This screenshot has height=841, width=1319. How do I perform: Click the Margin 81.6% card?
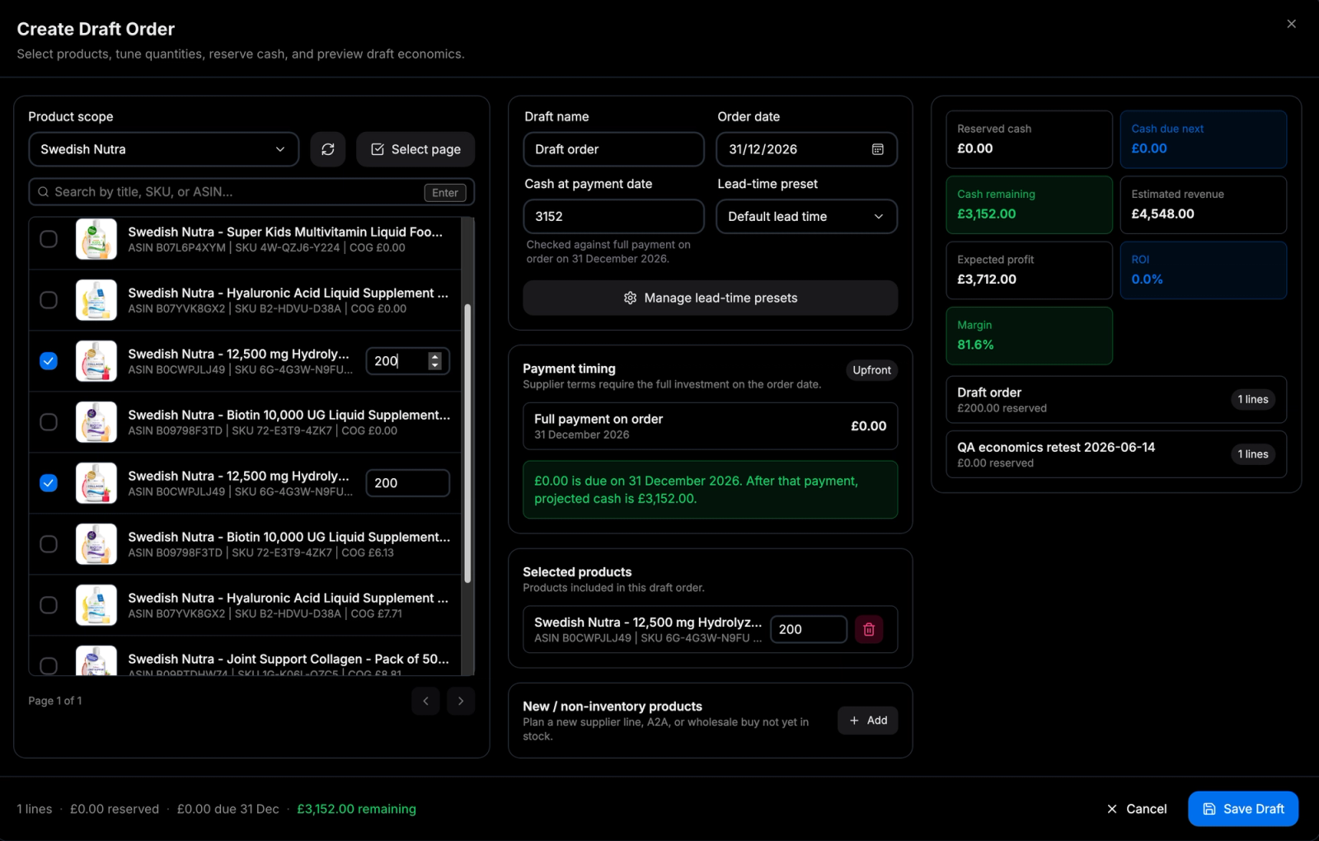tap(1029, 336)
